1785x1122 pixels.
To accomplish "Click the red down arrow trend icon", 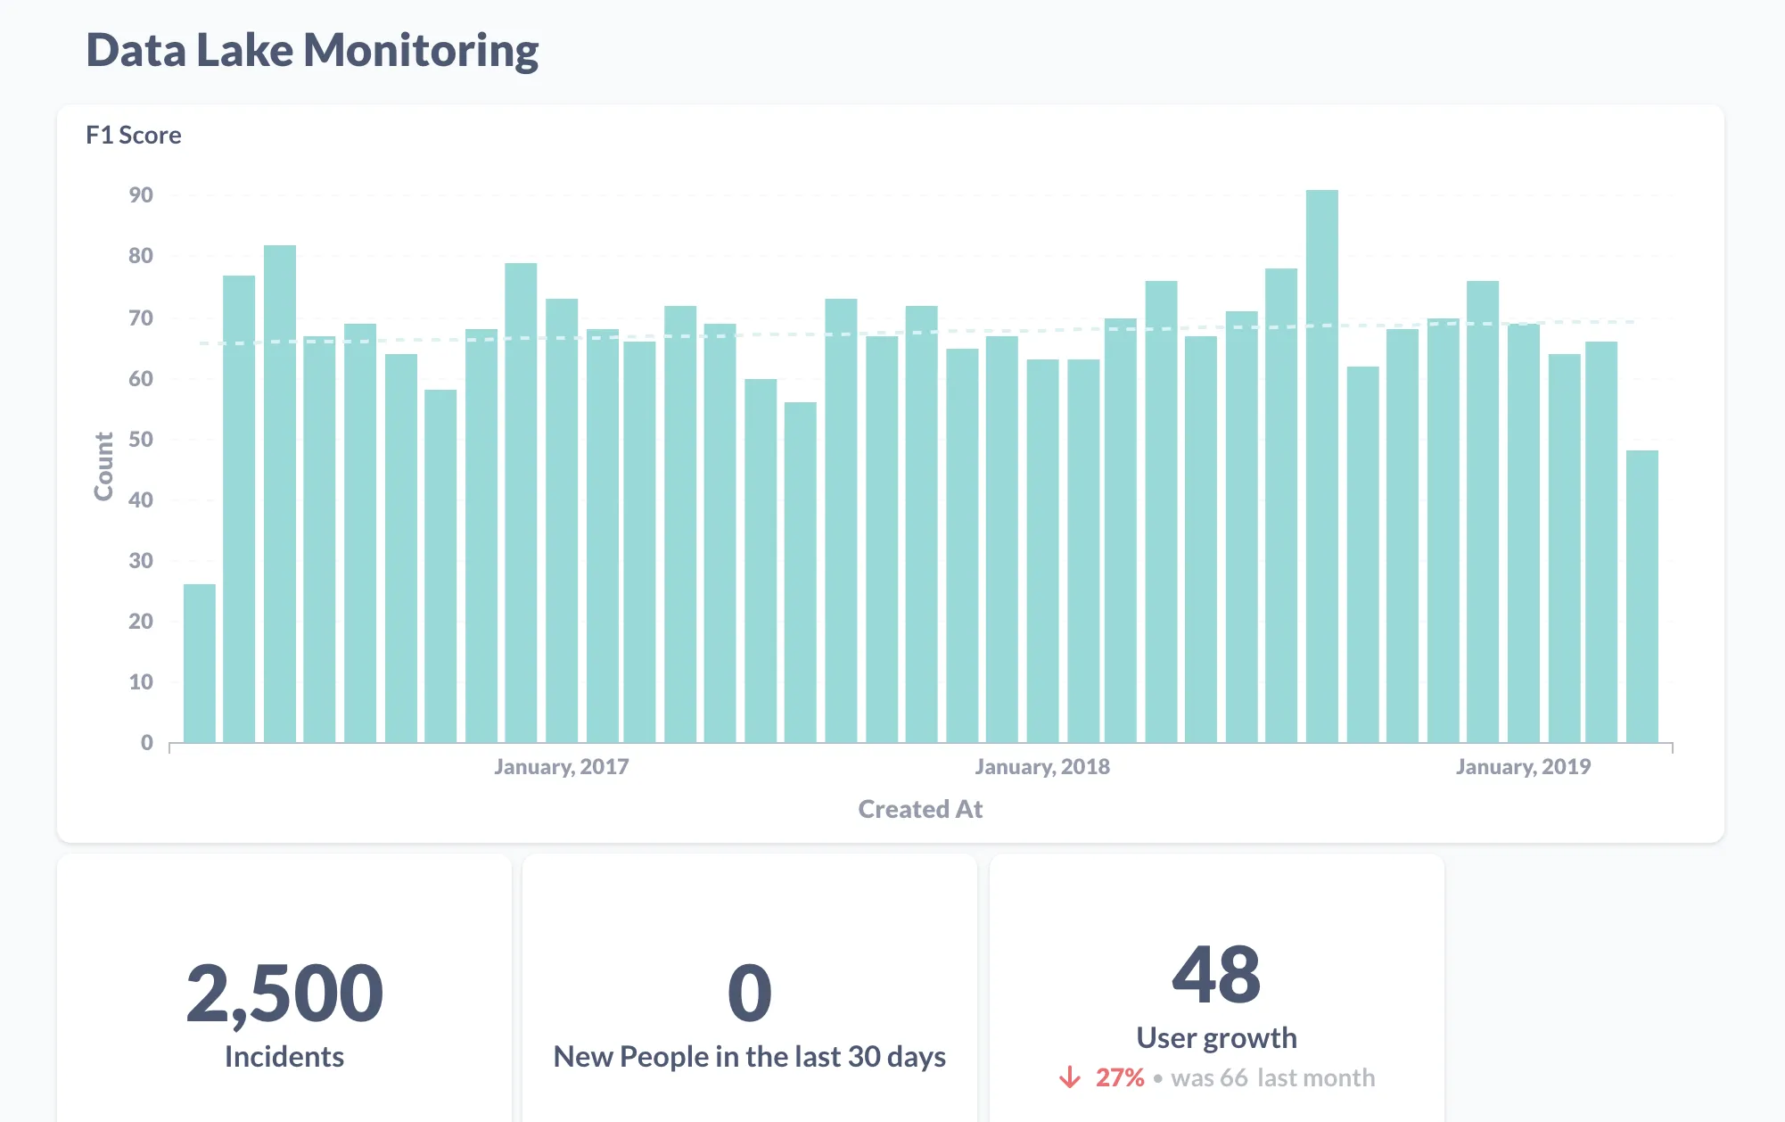I will click(x=1070, y=1077).
